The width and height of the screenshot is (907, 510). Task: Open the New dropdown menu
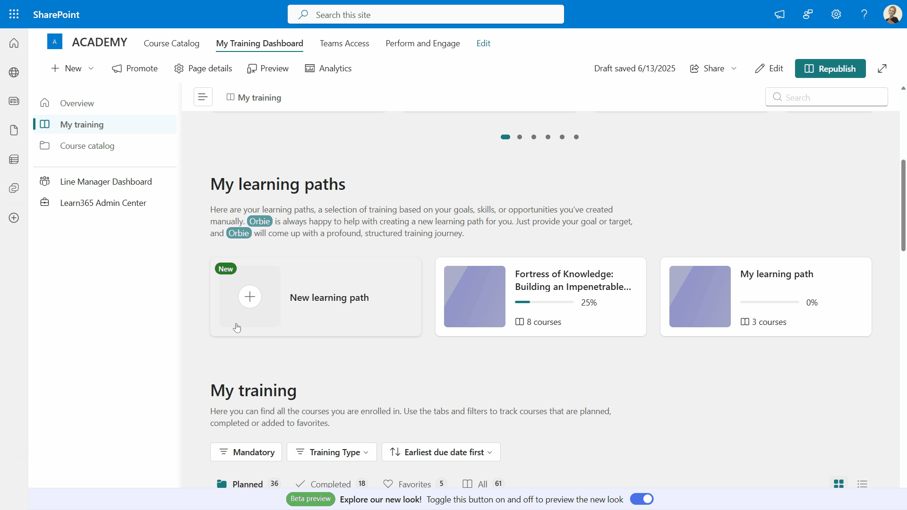(72, 68)
